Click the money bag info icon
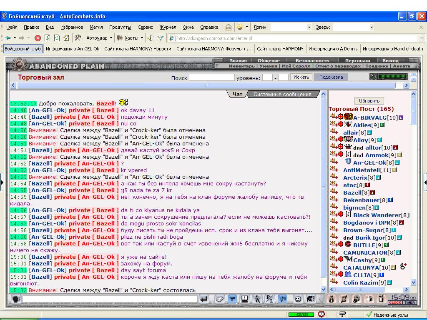The width and height of the screenshot is (427, 320). click(x=331, y=299)
